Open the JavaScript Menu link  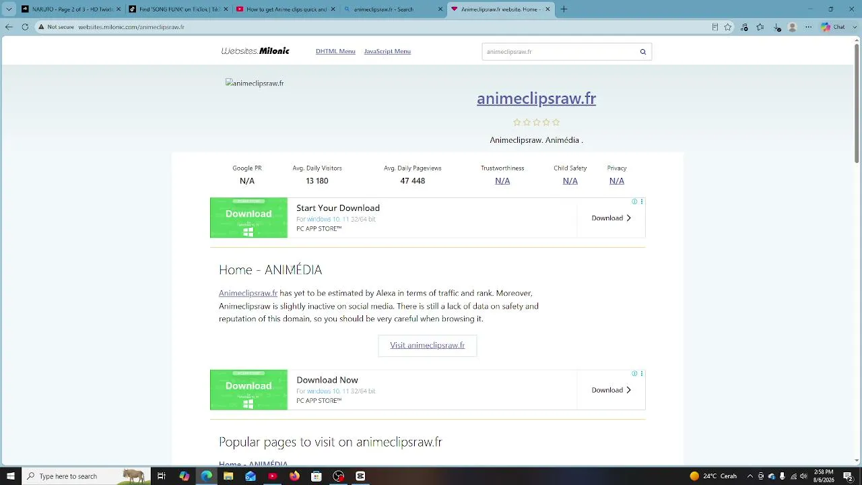[387, 51]
